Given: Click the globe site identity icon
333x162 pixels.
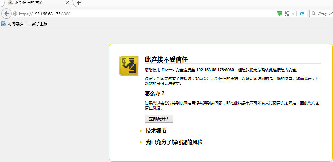Looking at the screenshot, I should (x=15, y=14).
